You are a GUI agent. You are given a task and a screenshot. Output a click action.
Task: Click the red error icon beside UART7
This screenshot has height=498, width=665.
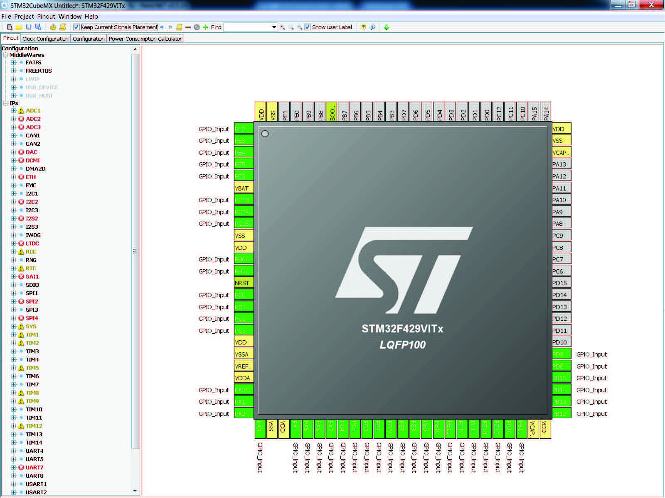pos(21,468)
